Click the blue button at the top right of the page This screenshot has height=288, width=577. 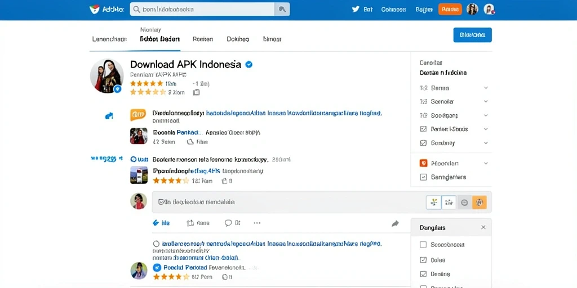click(x=473, y=35)
